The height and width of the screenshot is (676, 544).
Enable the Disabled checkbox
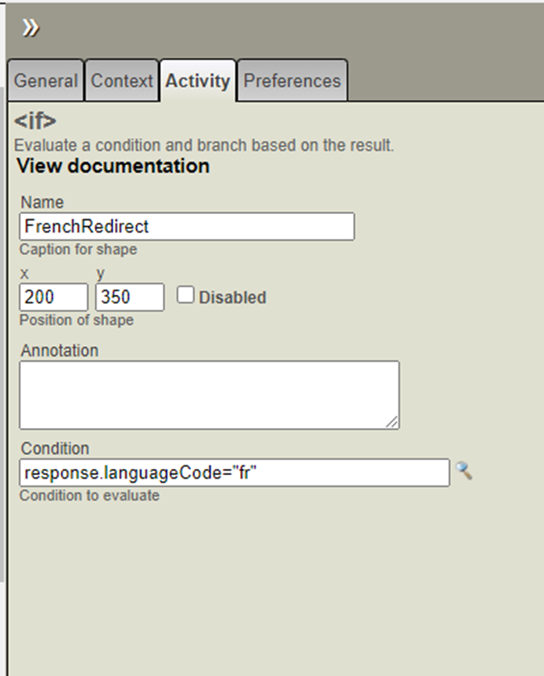(x=185, y=295)
